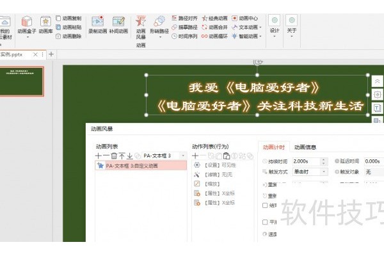Toggle the checkbox labeled 结
This screenshot has height=256, width=384.
click(265, 205)
